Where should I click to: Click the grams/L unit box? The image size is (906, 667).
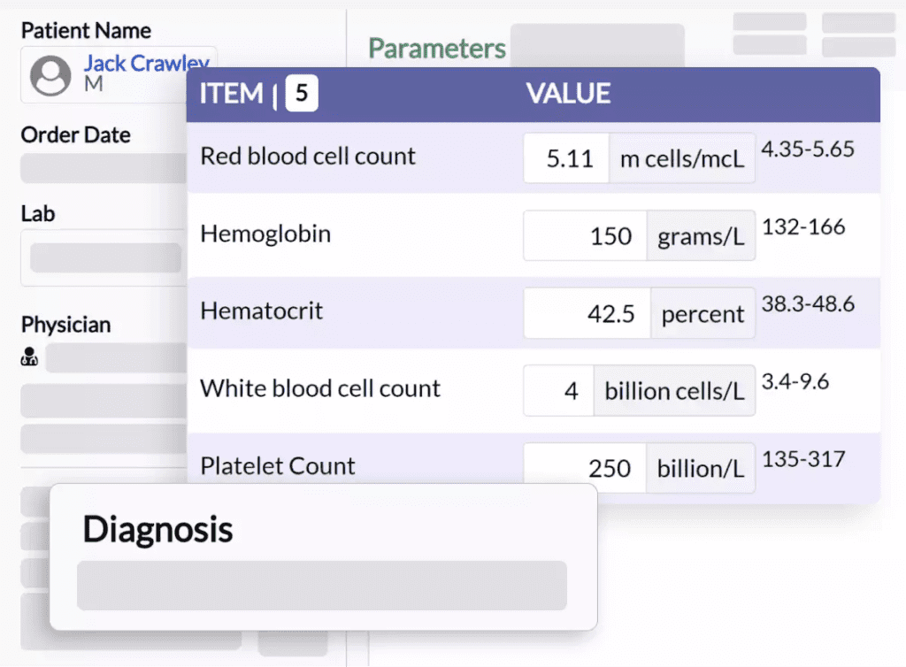click(701, 236)
